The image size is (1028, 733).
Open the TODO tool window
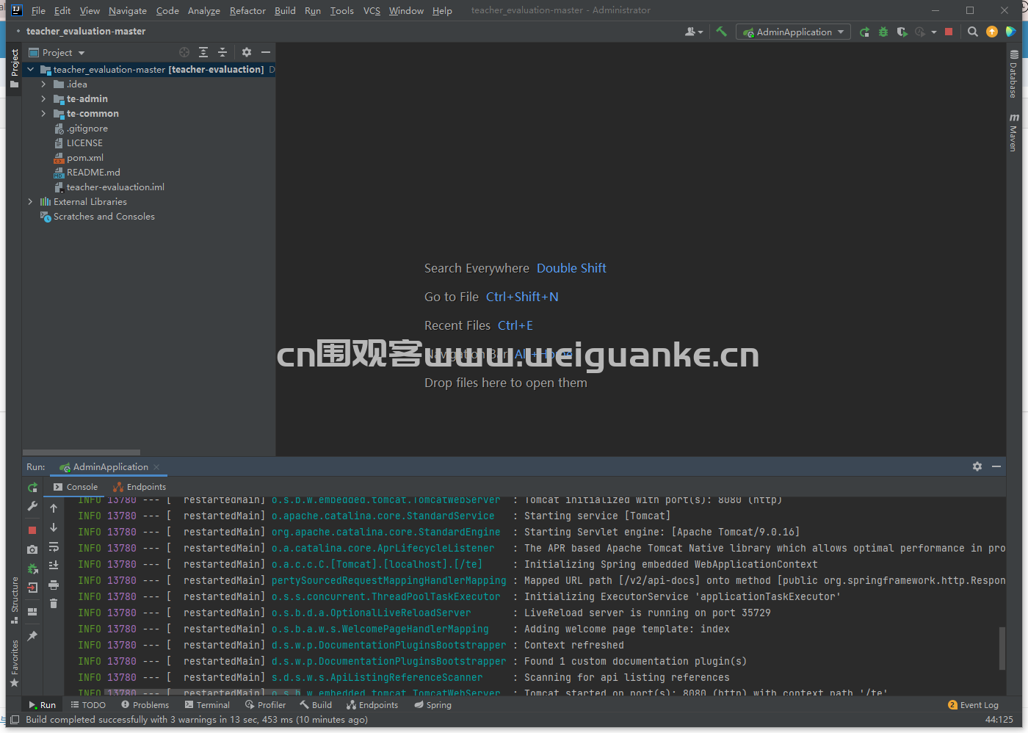click(x=88, y=705)
